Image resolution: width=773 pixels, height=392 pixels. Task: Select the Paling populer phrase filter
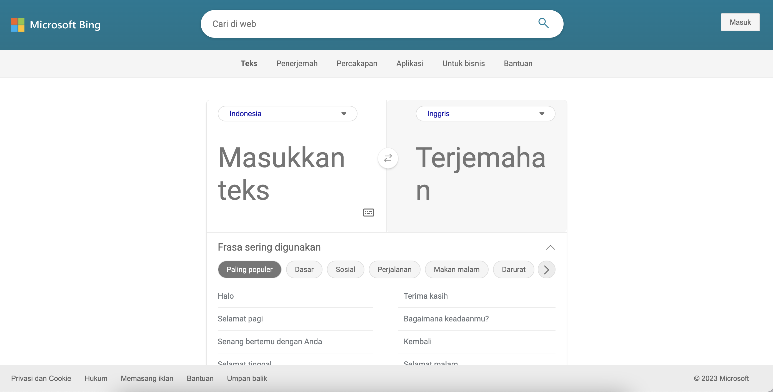point(249,269)
